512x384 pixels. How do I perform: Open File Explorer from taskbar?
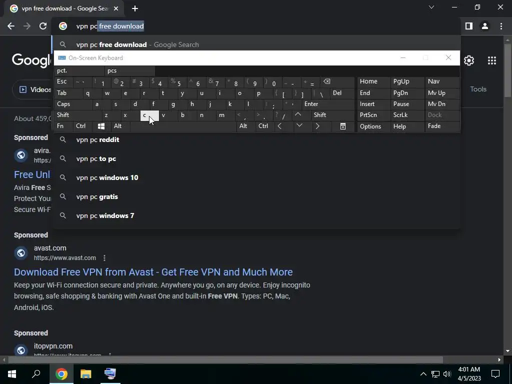tap(85, 373)
